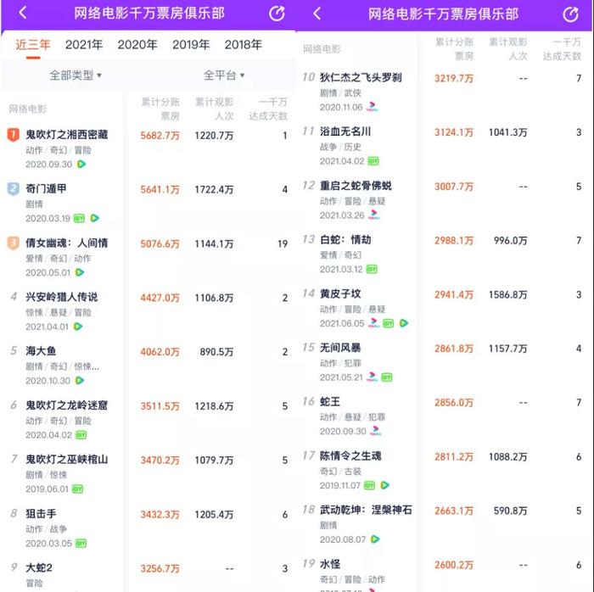Click Tencent Video icon under 武动乾坤：涅槃神石

[x=375, y=539]
